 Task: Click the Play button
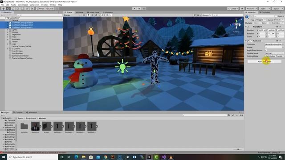click(x=134, y=8)
